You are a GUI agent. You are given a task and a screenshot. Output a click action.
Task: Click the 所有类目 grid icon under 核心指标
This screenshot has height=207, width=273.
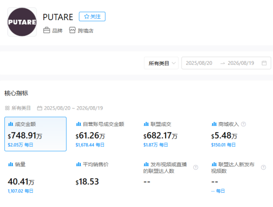(x=7, y=108)
